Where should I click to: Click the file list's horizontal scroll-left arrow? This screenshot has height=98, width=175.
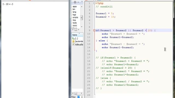point(73,93)
